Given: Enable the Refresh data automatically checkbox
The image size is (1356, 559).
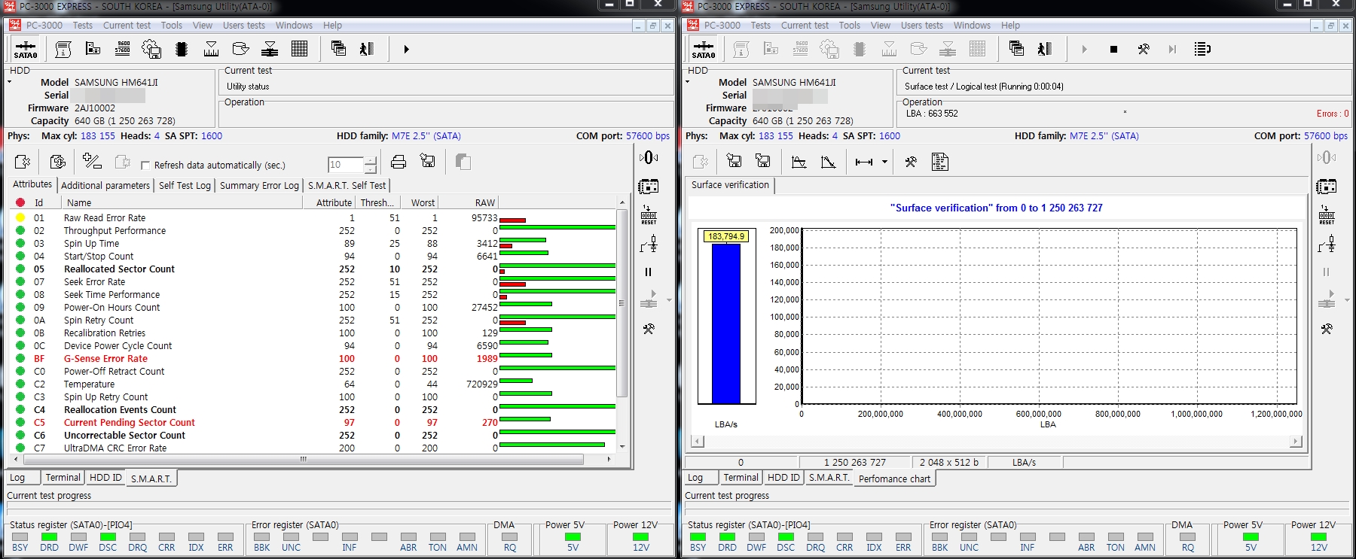Looking at the screenshot, I should click(x=145, y=166).
